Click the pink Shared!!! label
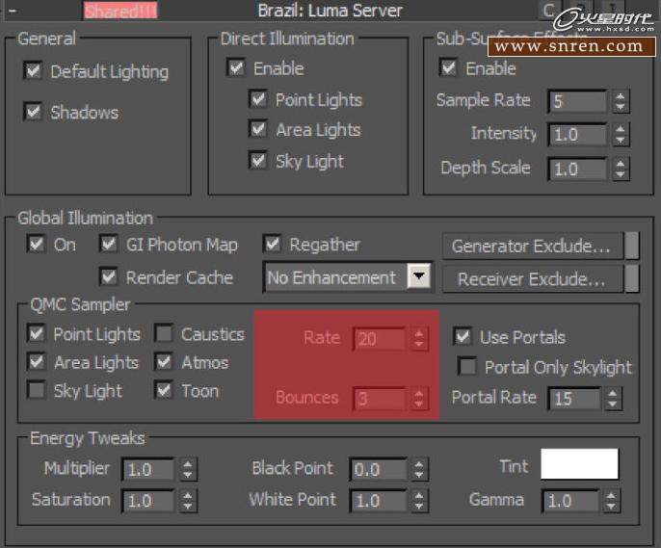 (120, 11)
